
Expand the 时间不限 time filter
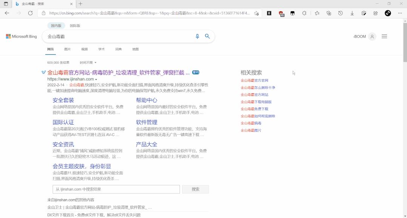click(88, 63)
